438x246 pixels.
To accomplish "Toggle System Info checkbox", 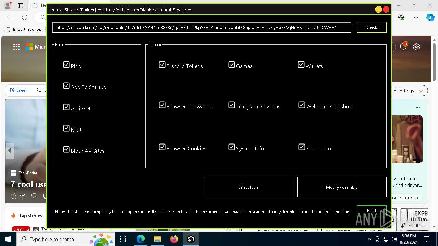I will click(x=232, y=147).
